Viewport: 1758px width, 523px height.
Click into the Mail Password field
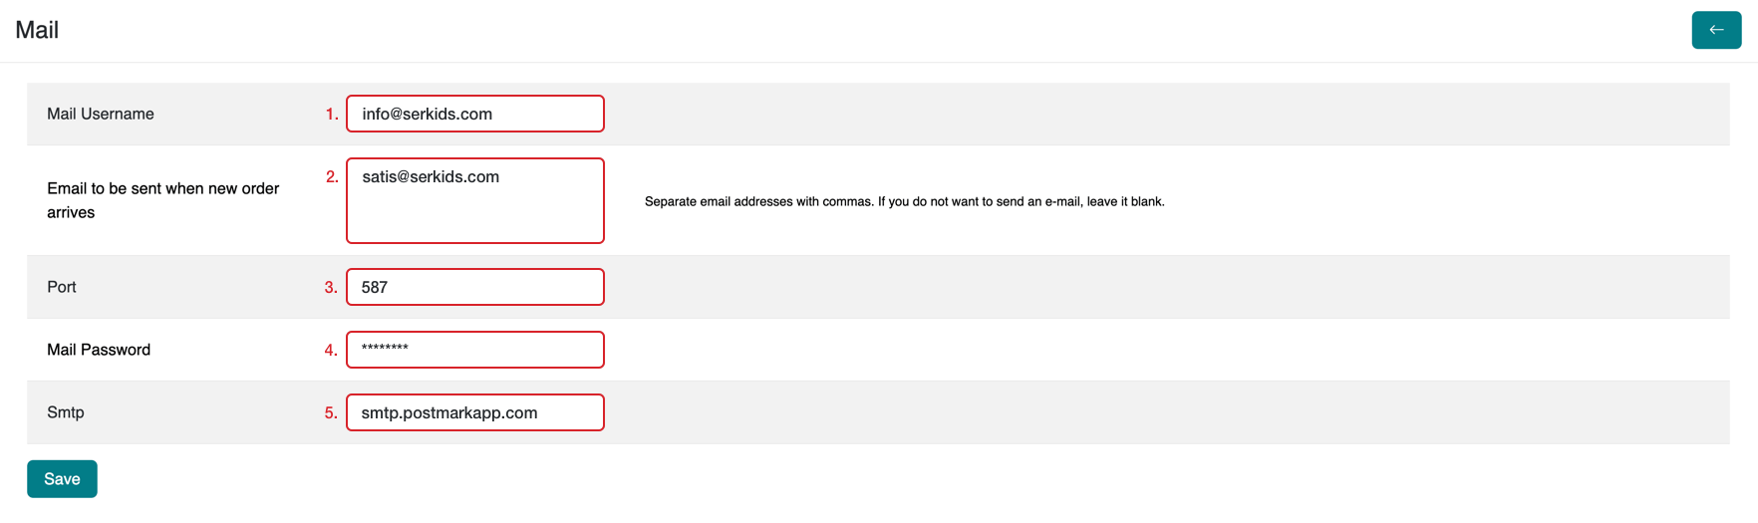474,350
